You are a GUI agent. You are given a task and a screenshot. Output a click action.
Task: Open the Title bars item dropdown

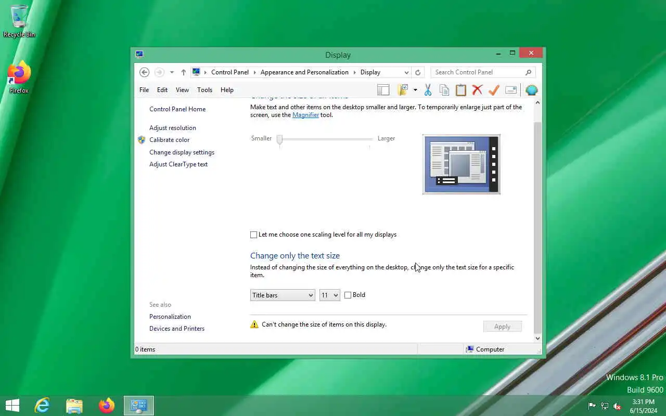[283, 295]
